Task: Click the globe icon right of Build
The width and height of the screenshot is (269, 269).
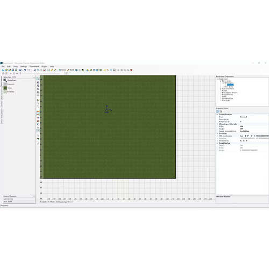Action: pyautogui.click(x=76, y=70)
